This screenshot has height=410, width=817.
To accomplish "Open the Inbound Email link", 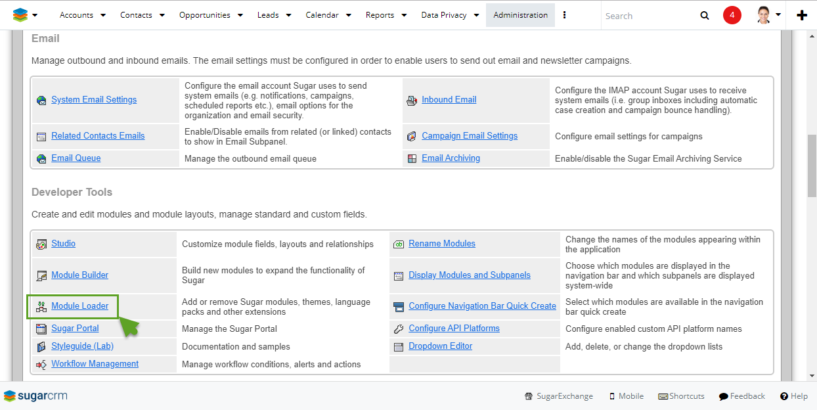I will click(449, 100).
